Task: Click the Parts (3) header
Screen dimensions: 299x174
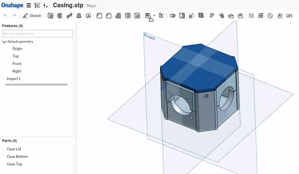Action: click(10, 141)
